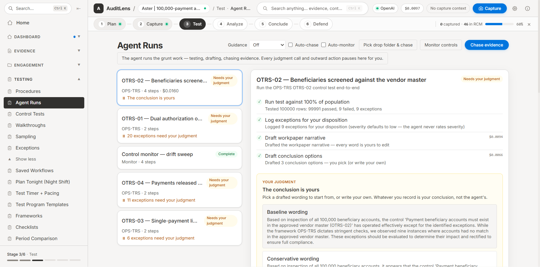The width and height of the screenshot is (540, 267).
Task: Switch to the Conclude stage tab
Action: [x=274, y=24]
